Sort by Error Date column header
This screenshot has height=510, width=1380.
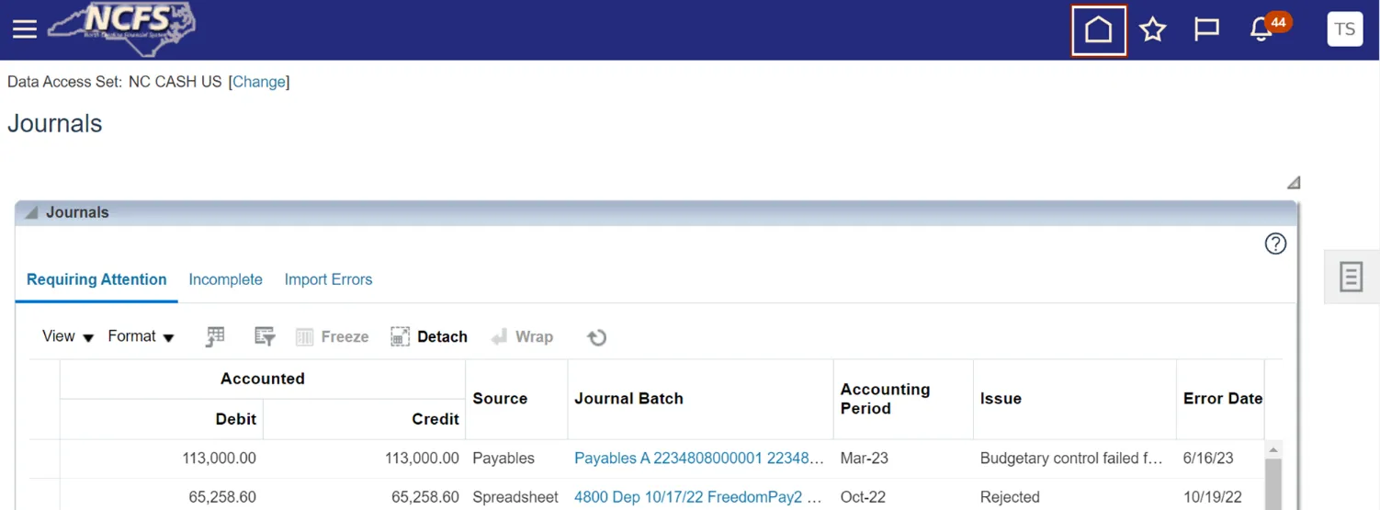[1223, 399]
